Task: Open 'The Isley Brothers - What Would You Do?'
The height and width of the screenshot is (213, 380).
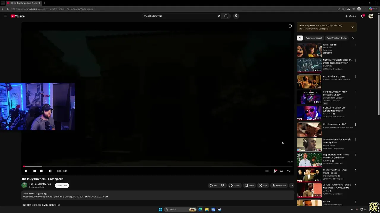Action: click(x=335, y=172)
